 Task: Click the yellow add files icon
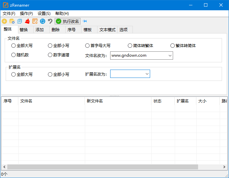pyautogui.click(x=4, y=21)
